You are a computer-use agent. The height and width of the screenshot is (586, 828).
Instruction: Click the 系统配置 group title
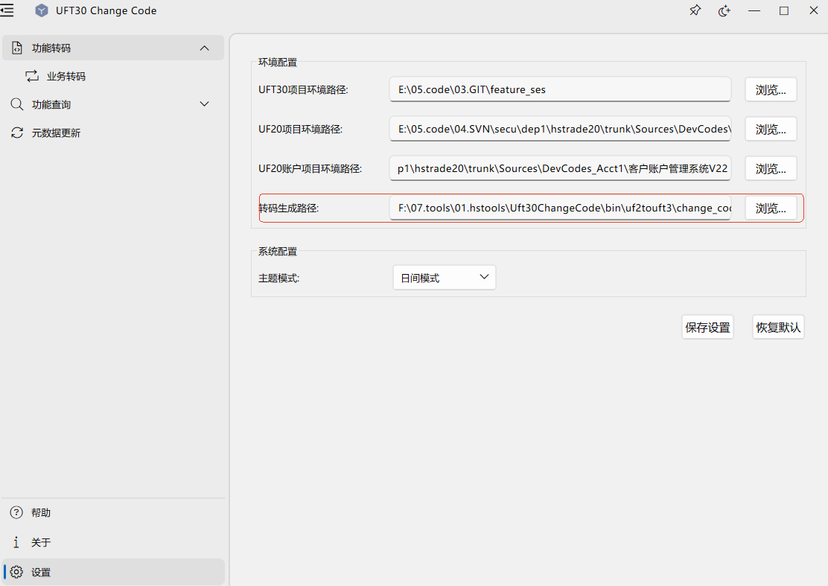(x=278, y=251)
